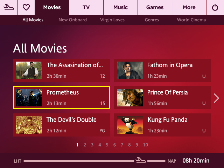This screenshot has height=168, width=224.
Task: Open the flight info airplane icon
Action: (9, 7)
